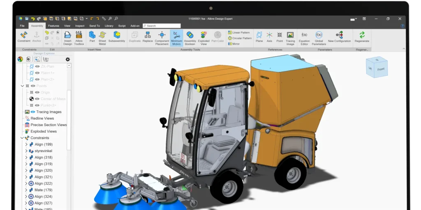
Task: Select the Minimum Motion tool
Action: click(176, 37)
